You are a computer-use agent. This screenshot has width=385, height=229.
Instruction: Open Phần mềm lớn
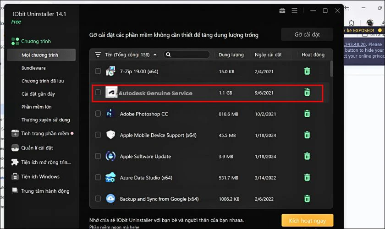pyautogui.click(x=36, y=107)
